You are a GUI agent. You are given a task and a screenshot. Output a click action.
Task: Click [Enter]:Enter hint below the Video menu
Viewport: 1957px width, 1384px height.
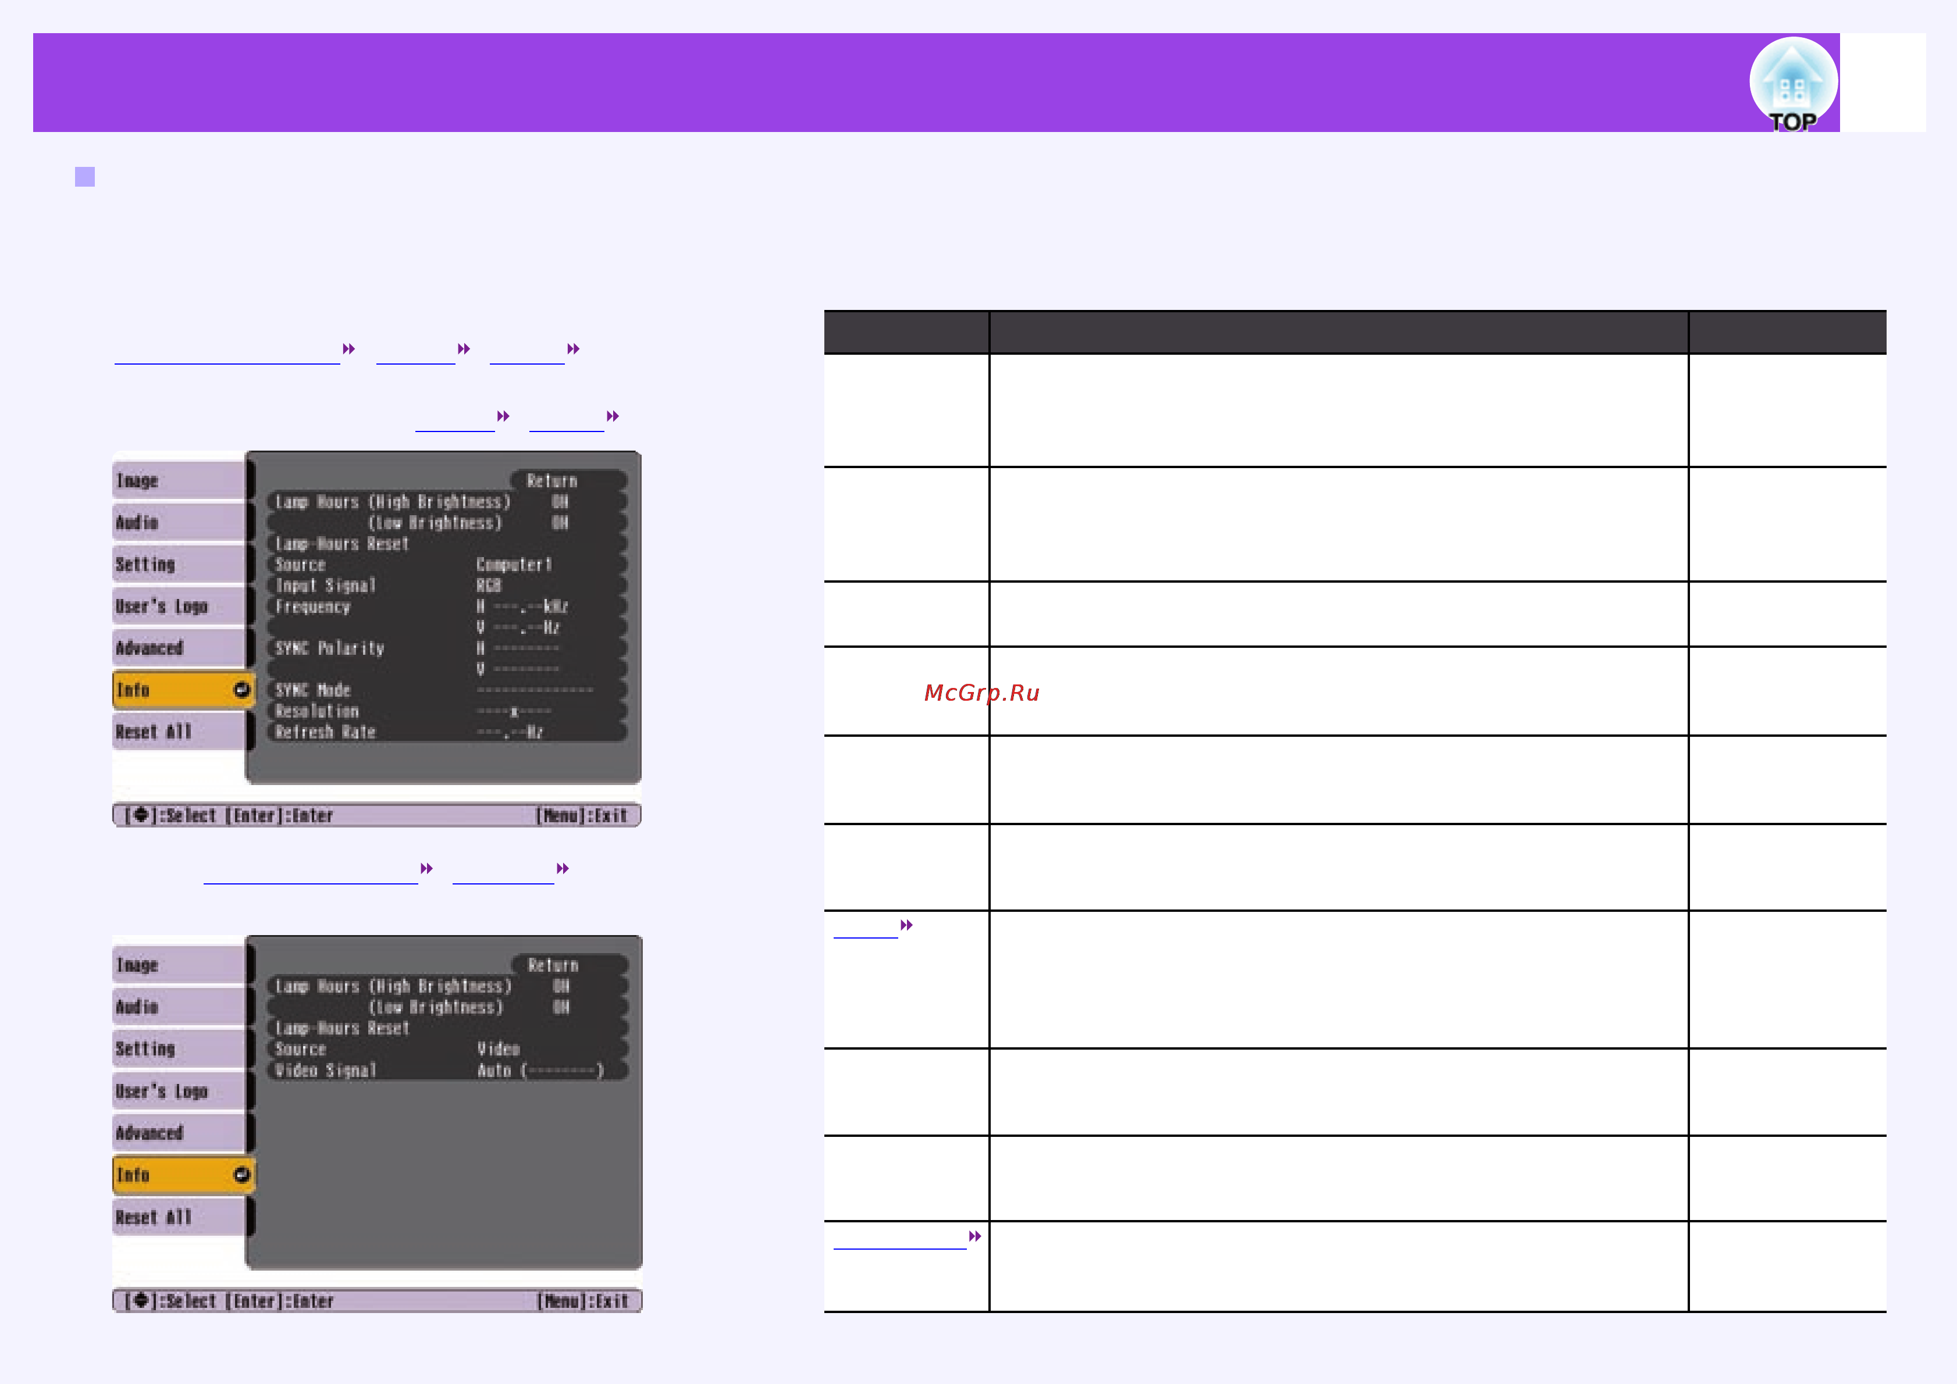[280, 1301]
